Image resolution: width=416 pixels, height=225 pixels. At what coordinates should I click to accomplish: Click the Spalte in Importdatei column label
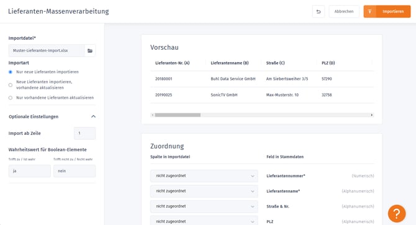click(170, 157)
